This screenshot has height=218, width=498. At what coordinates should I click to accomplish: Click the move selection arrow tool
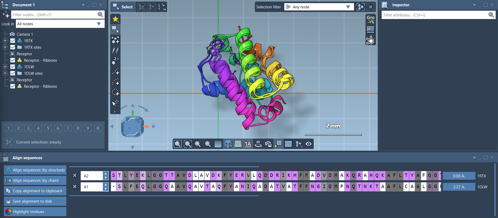tap(115, 103)
